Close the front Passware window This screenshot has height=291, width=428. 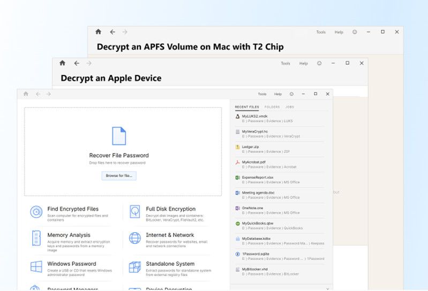[x=327, y=94]
